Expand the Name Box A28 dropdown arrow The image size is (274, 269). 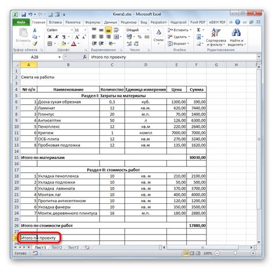click(60, 57)
